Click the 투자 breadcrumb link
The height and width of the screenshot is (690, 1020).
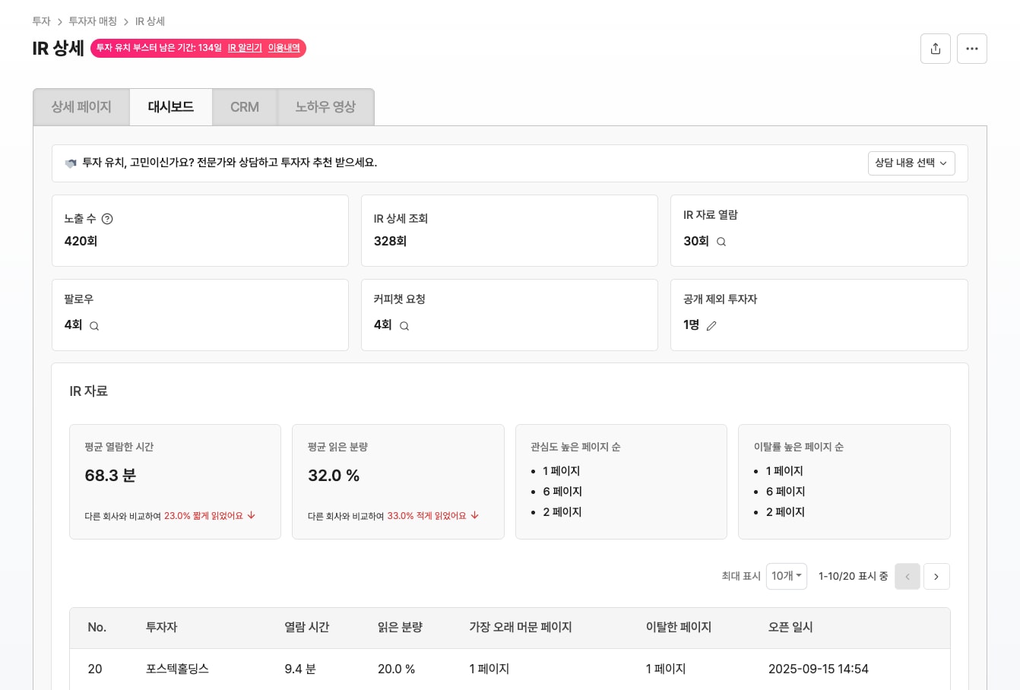click(42, 21)
